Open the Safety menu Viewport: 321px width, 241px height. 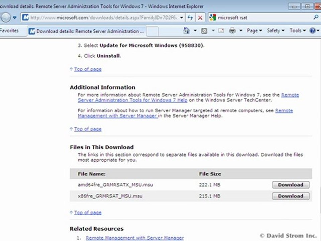[x=276, y=31]
